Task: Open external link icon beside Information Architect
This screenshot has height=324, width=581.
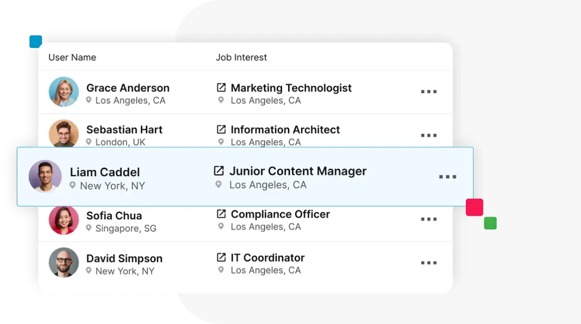Action: click(x=221, y=129)
